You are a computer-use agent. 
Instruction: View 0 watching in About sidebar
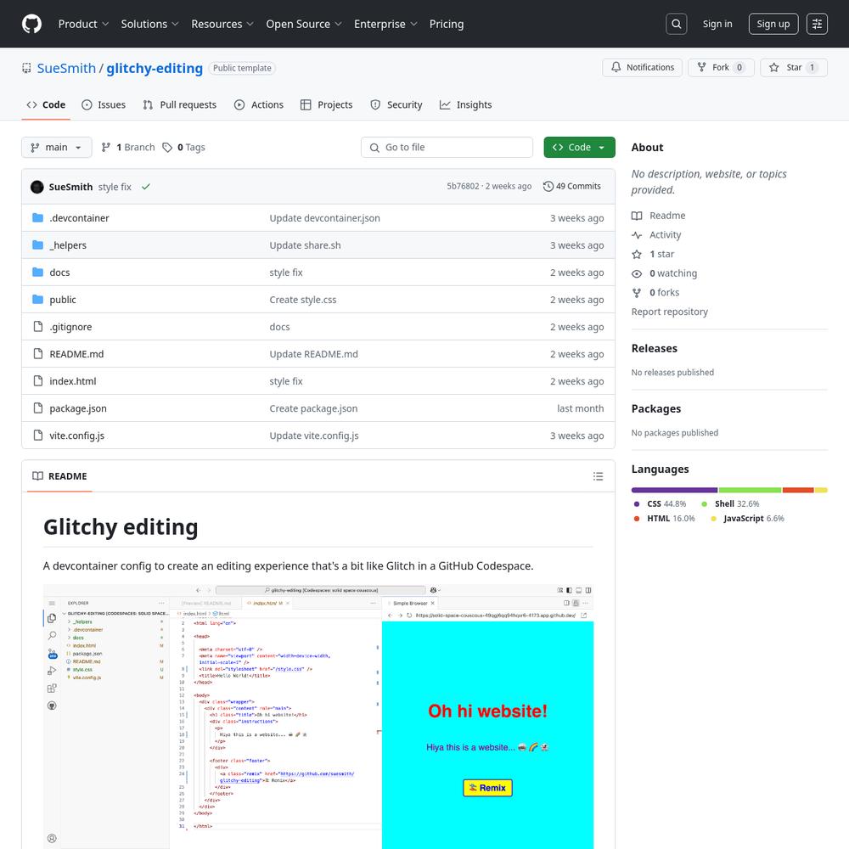pos(665,273)
